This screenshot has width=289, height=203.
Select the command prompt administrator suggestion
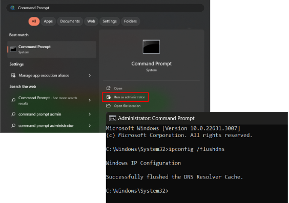click(x=52, y=126)
